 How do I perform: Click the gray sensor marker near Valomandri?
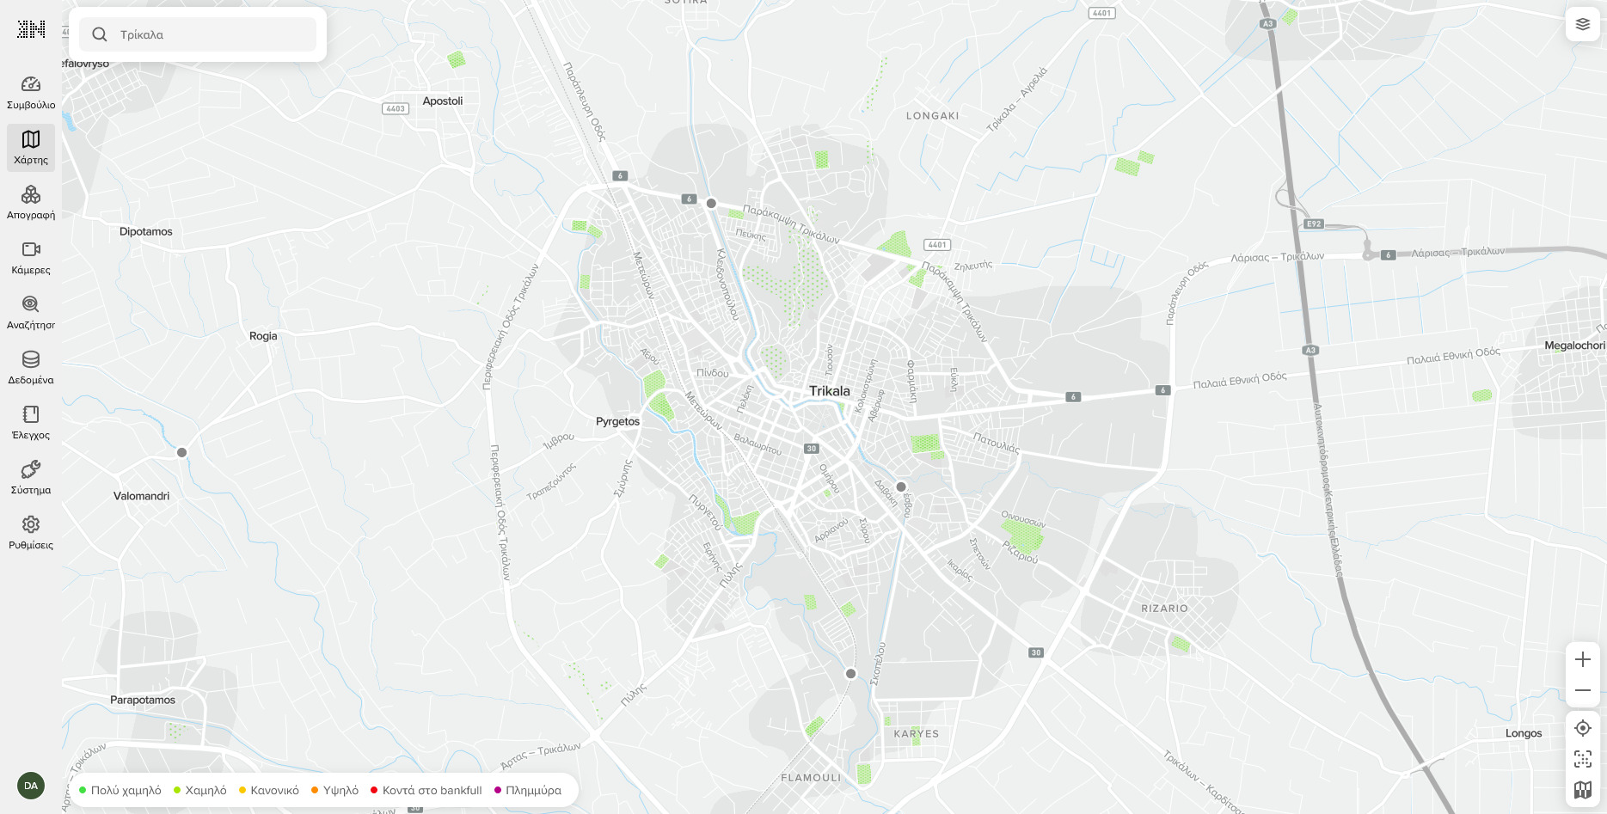pyautogui.click(x=181, y=452)
